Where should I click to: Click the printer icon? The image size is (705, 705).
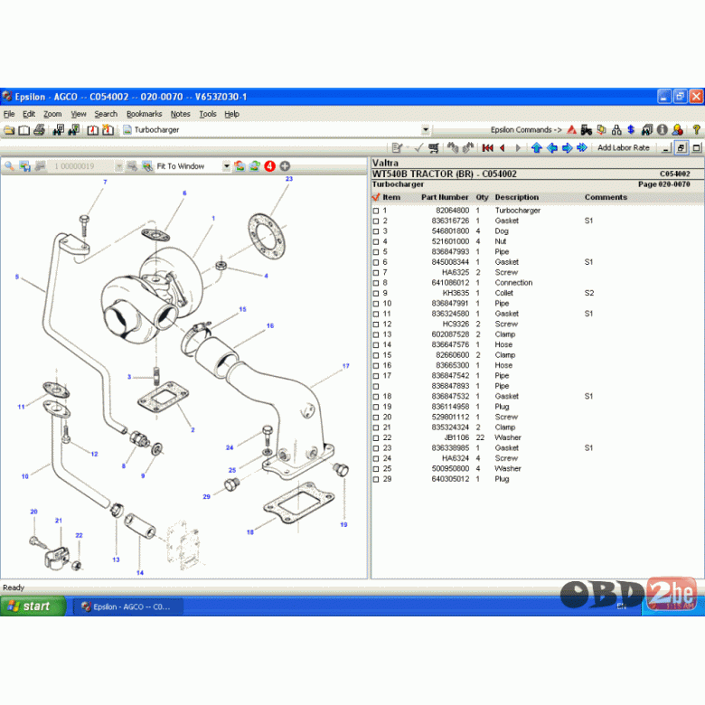pos(39,130)
